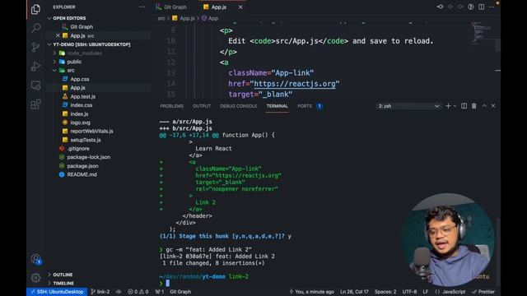The image size is (527, 296).
Task: Open the 2: zsh terminal selector dropdown
Action: tap(408, 106)
